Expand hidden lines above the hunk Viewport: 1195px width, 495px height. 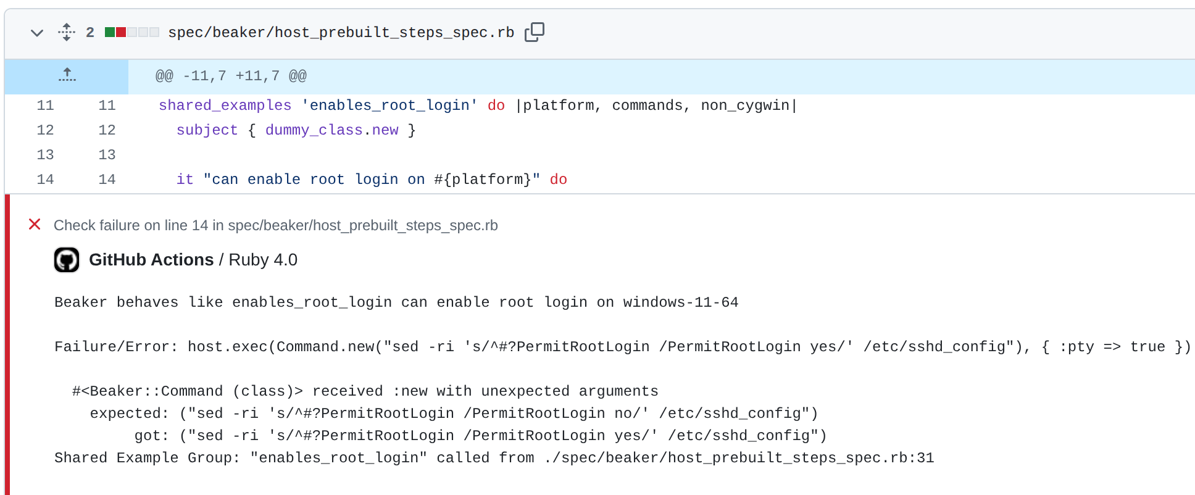67,76
